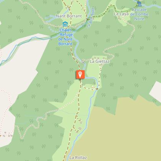
Task: Click the waterfall icon above Cascade label
Action: click(139, 4)
